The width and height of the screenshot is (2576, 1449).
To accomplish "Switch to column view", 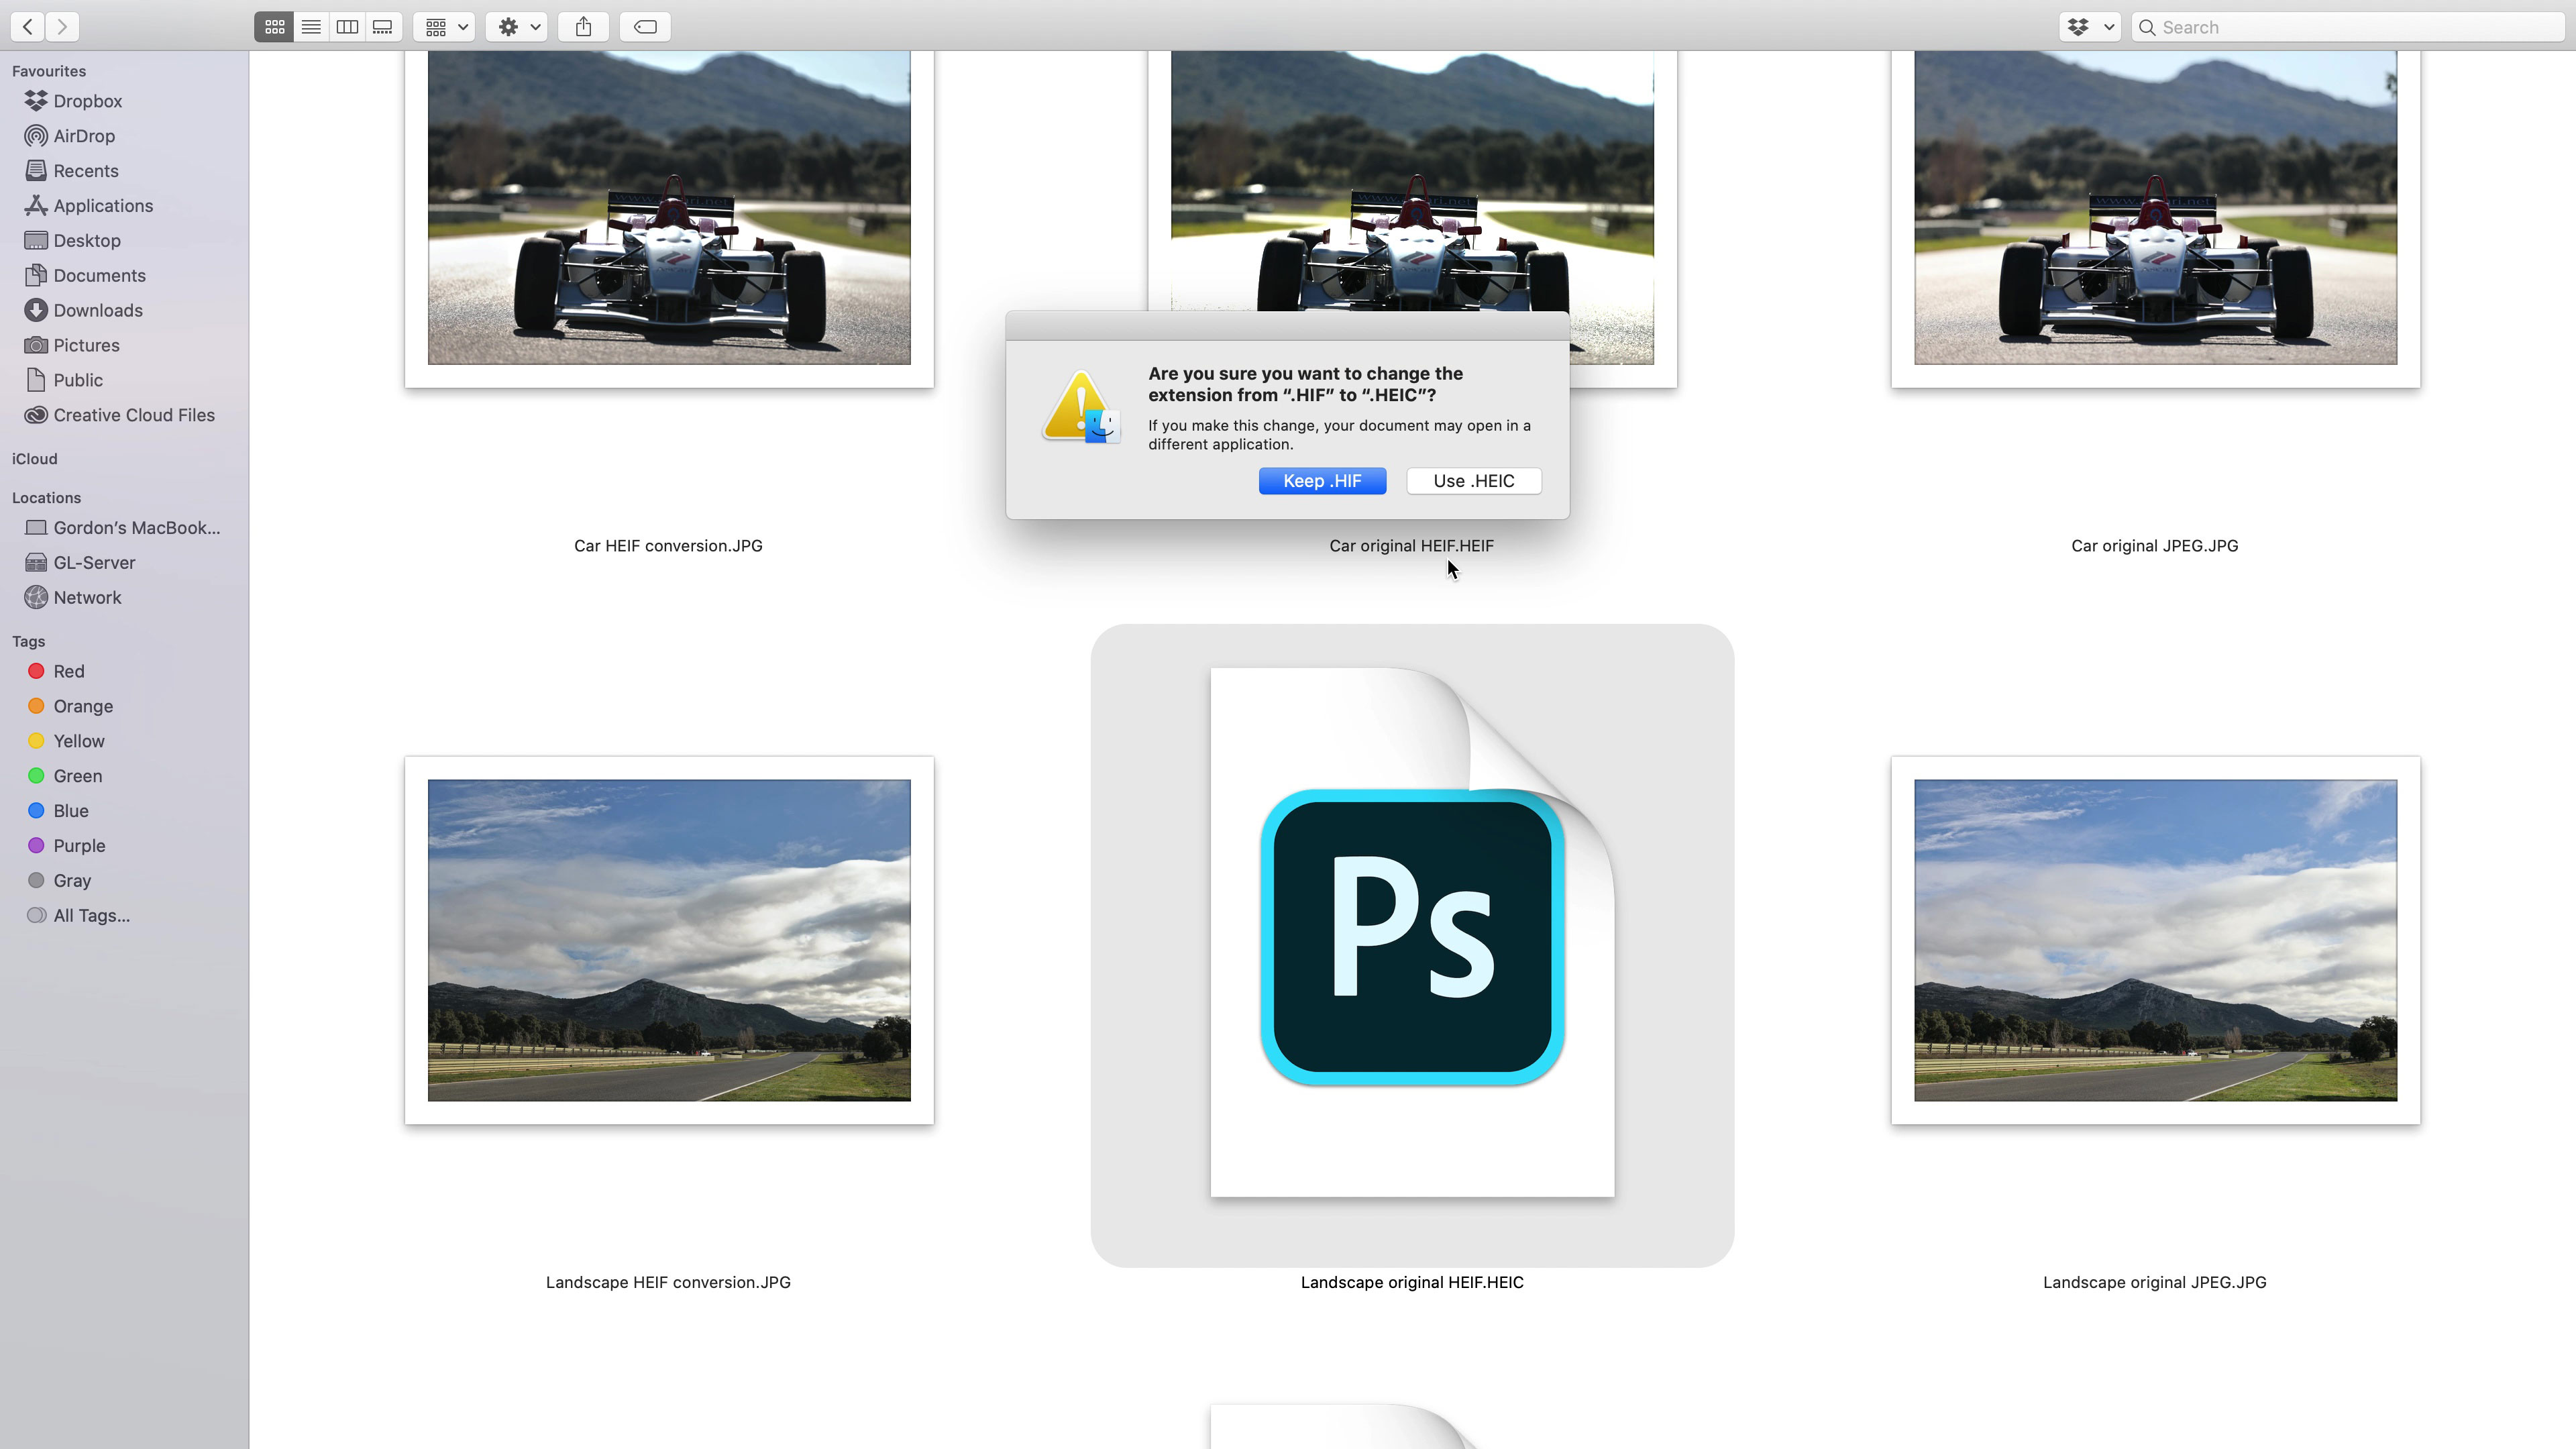I will coord(347,27).
